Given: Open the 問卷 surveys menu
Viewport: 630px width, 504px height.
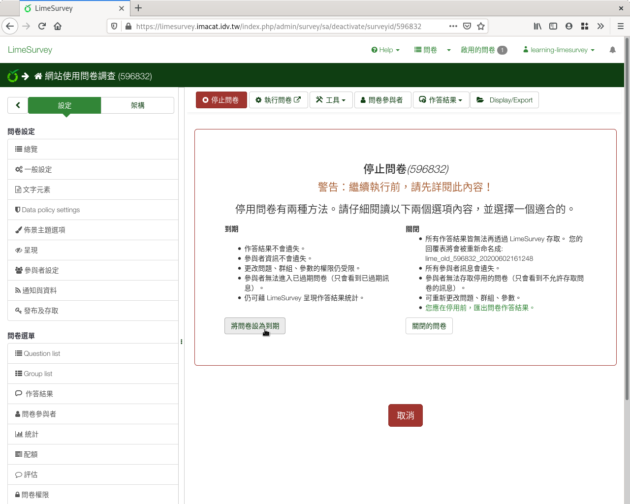Looking at the screenshot, I should click(426, 50).
